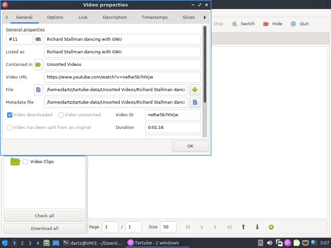
Task: Click the volume speaker tray icon
Action: 270,243
